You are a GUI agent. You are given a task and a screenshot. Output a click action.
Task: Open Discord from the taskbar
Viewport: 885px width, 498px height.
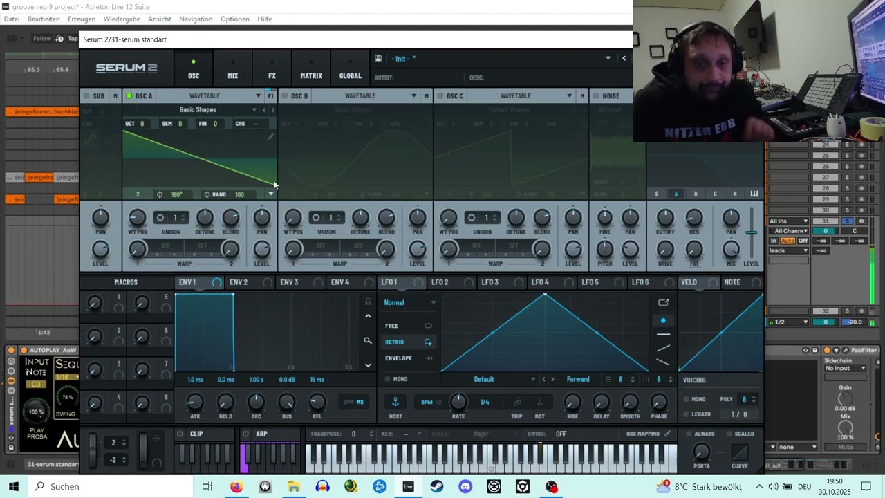465,486
